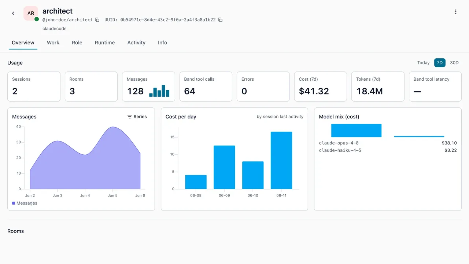The image size is (469, 264).
Task: Open the Info tab
Action: [163, 43]
